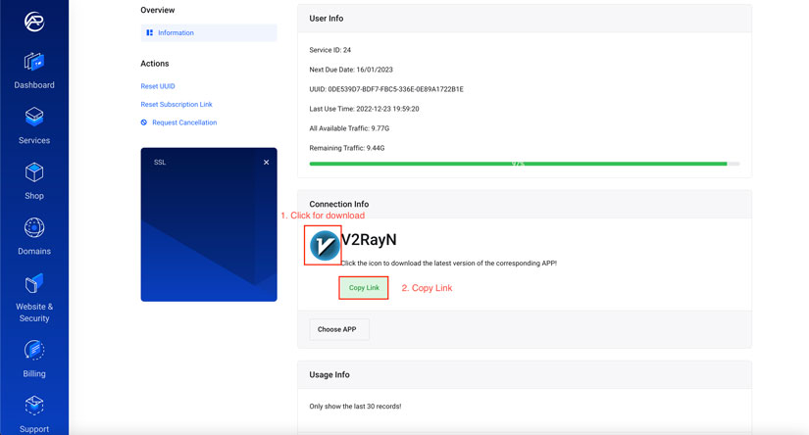
Task: Open the Support sidebar icon
Action: [34, 406]
